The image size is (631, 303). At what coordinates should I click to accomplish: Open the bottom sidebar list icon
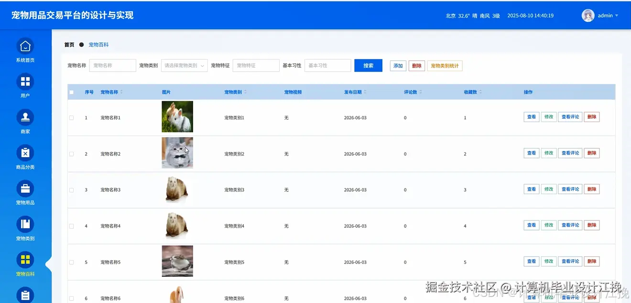point(24,295)
